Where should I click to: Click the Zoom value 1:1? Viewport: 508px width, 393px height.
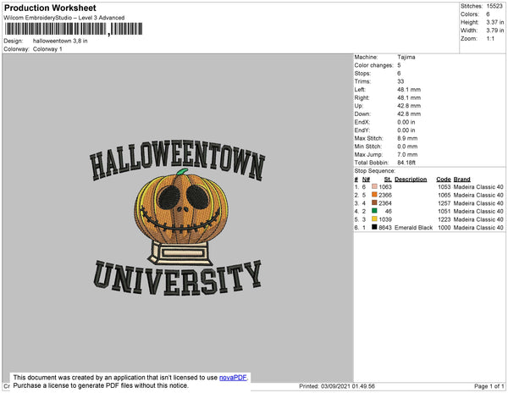pyautogui.click(x=490, y=39)
